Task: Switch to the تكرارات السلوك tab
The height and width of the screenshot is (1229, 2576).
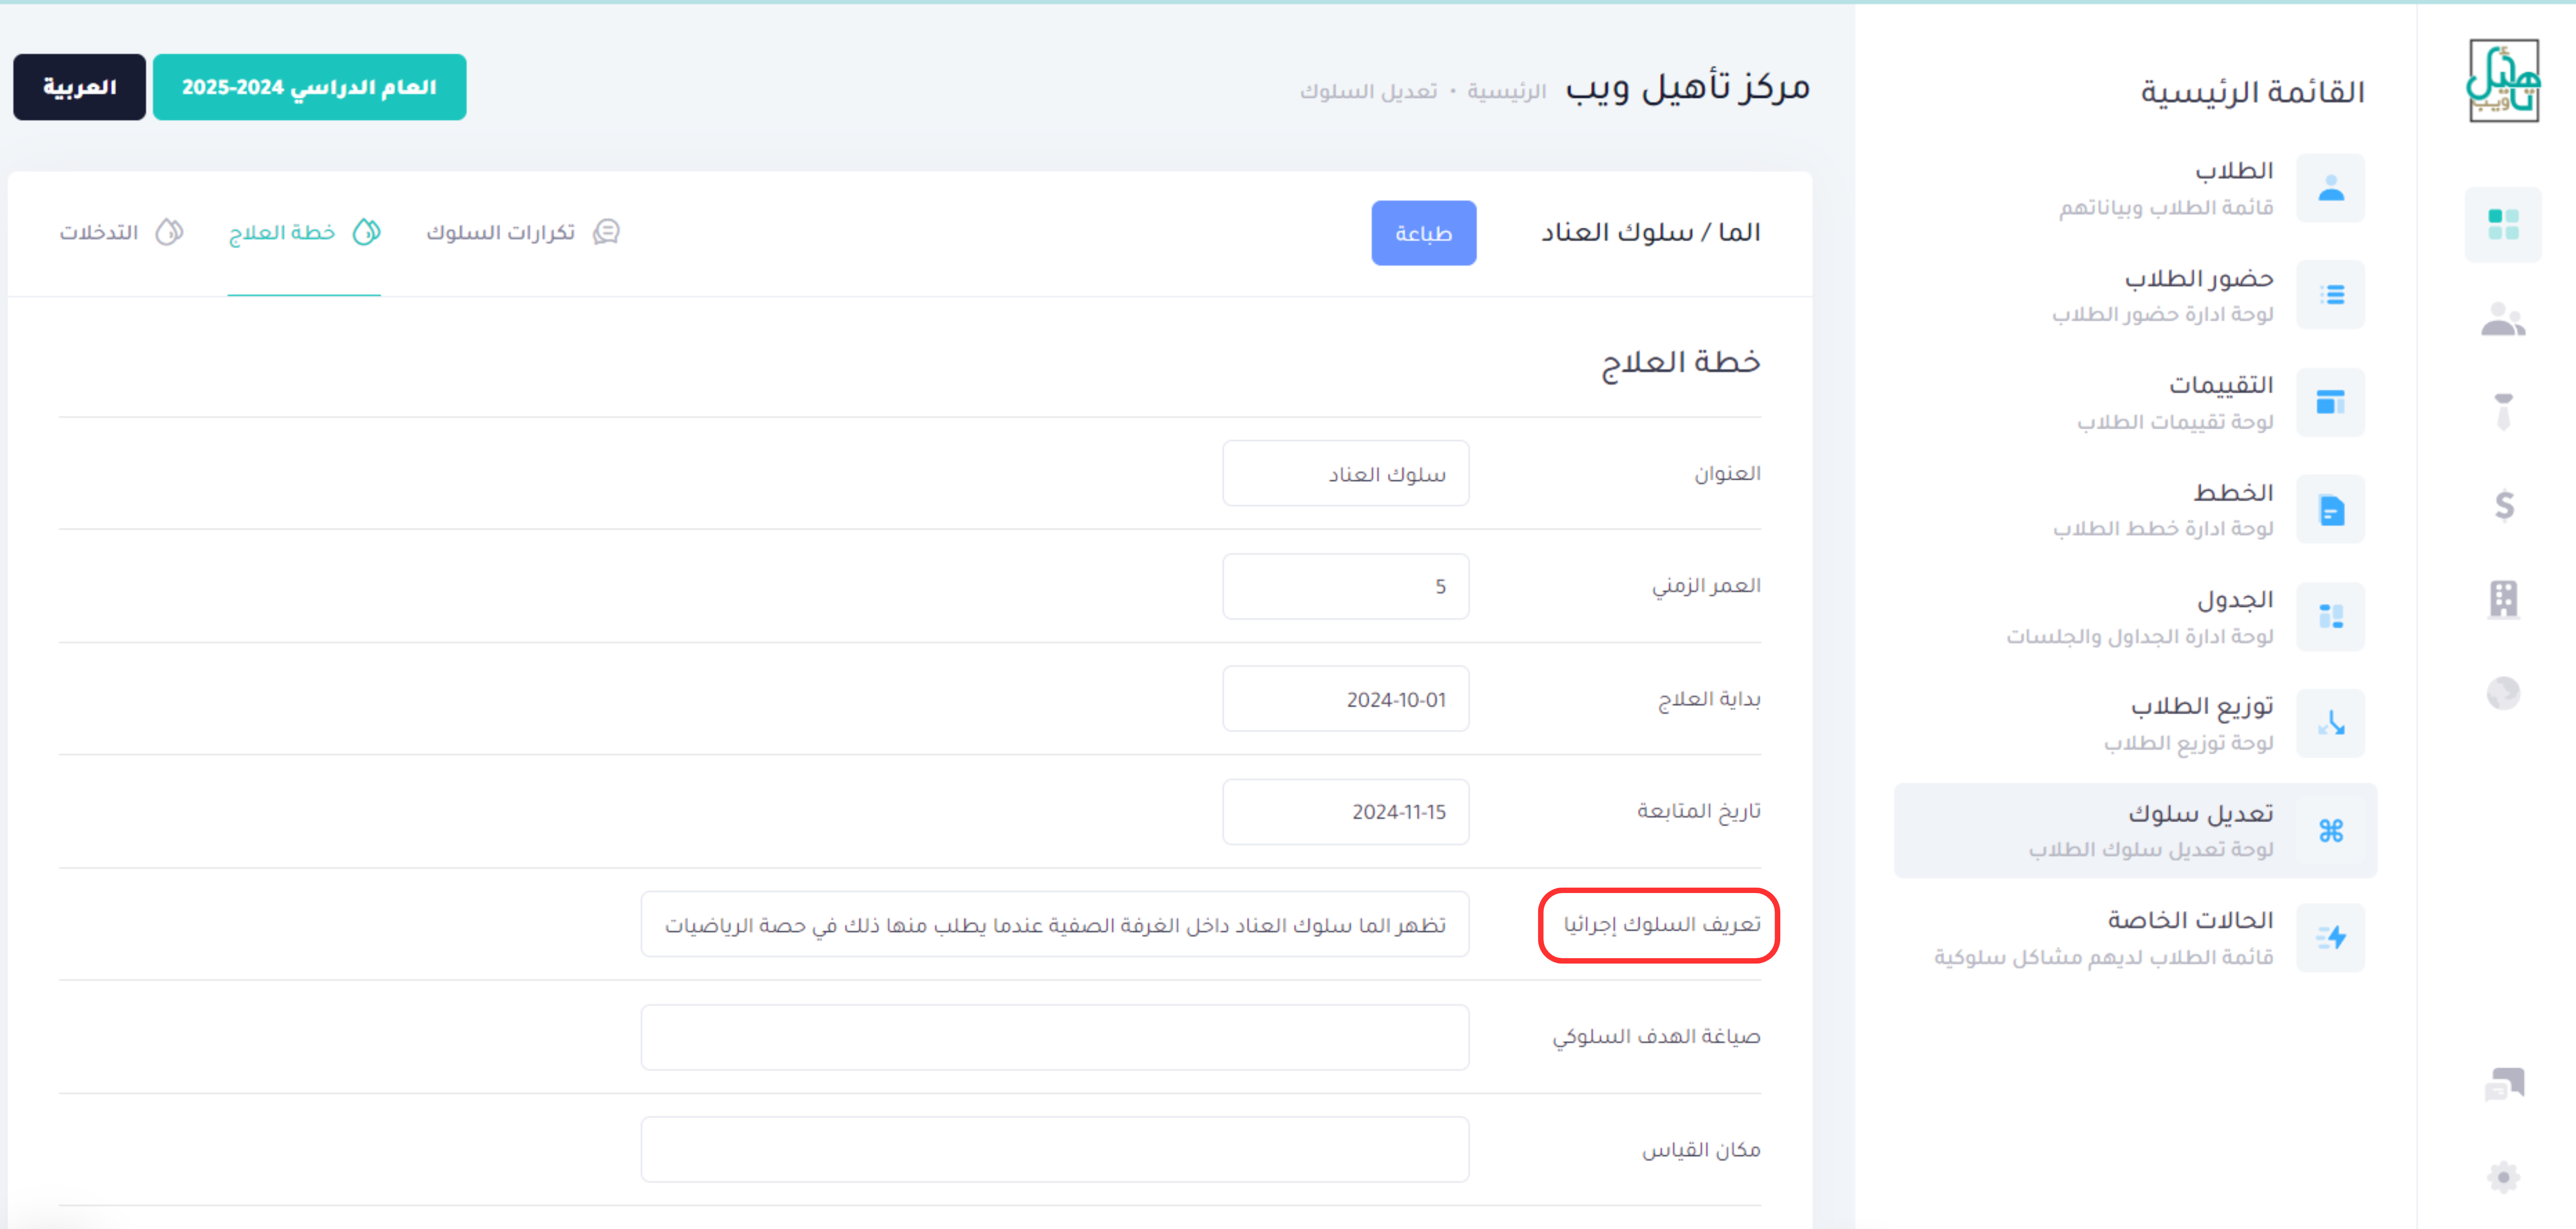Action: [523, 232]
